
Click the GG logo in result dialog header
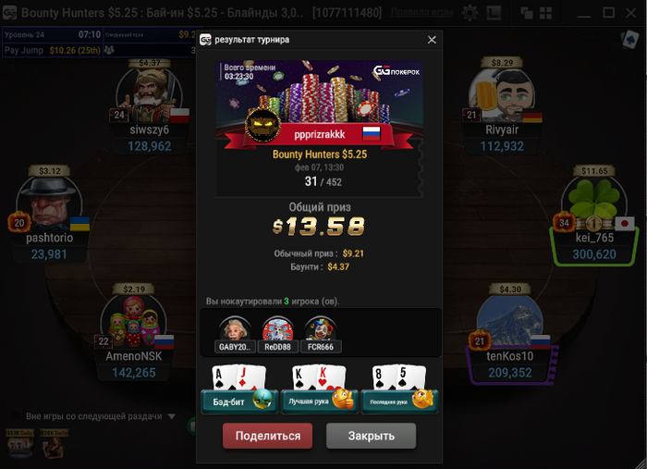coord(205,40)
